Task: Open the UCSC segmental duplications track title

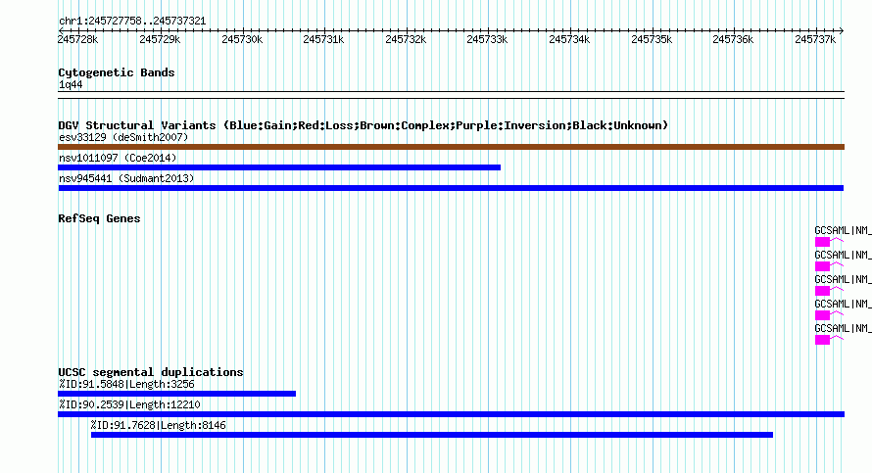Action: point(151,372)
